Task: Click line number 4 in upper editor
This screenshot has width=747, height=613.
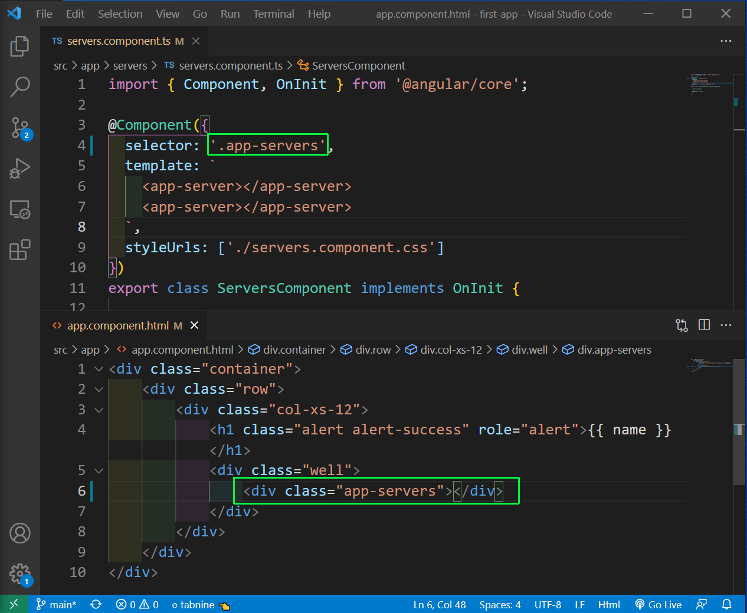Action: tap(81, 146)
